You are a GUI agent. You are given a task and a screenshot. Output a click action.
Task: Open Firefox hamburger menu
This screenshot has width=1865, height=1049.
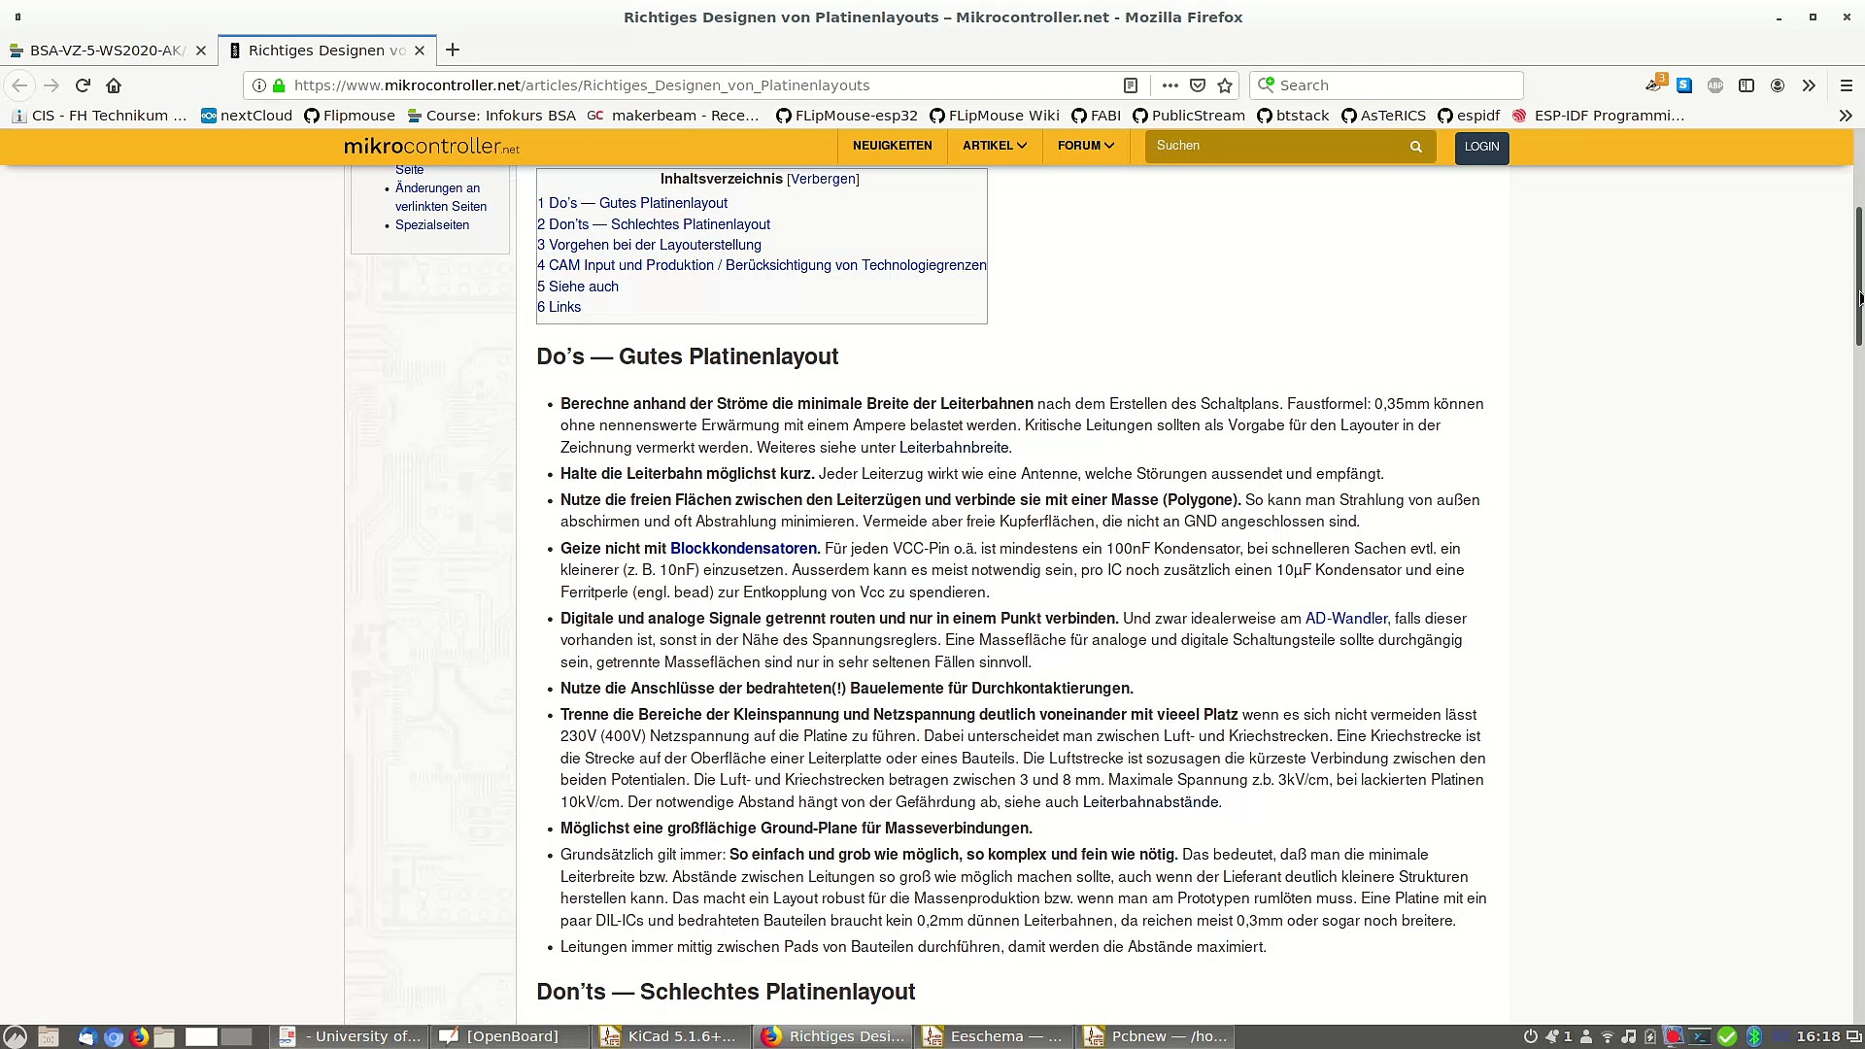tap(1846, 85)
